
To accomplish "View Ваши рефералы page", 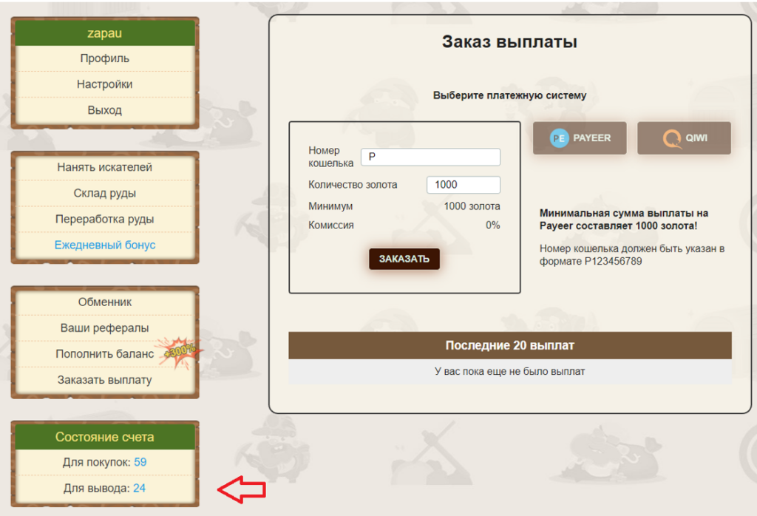I will click(105, 327).
